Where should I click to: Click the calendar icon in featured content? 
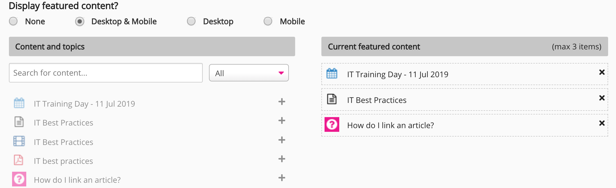pos(332,74)
